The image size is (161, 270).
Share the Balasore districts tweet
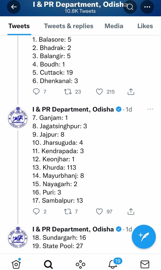[131, 92]
